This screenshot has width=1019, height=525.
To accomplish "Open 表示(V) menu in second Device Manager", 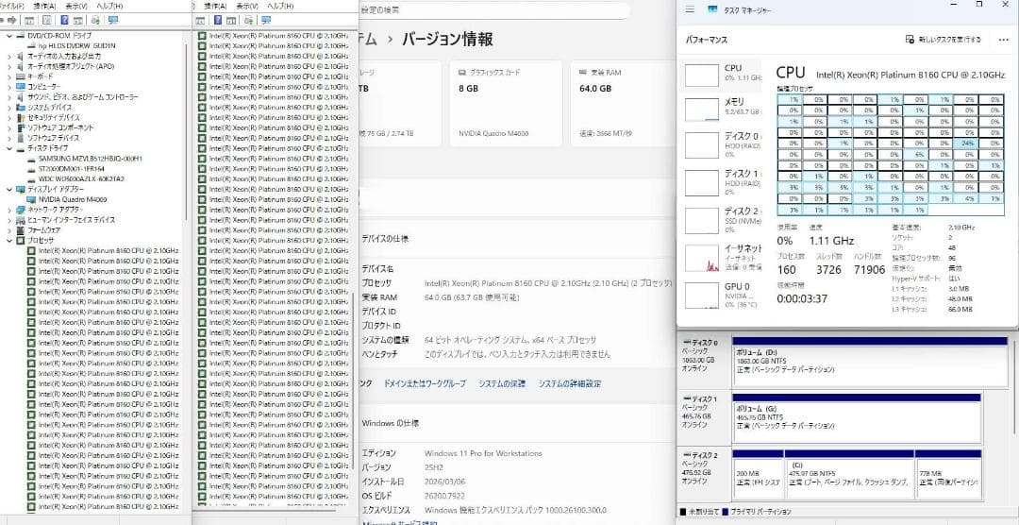I will tap(247, 6).
